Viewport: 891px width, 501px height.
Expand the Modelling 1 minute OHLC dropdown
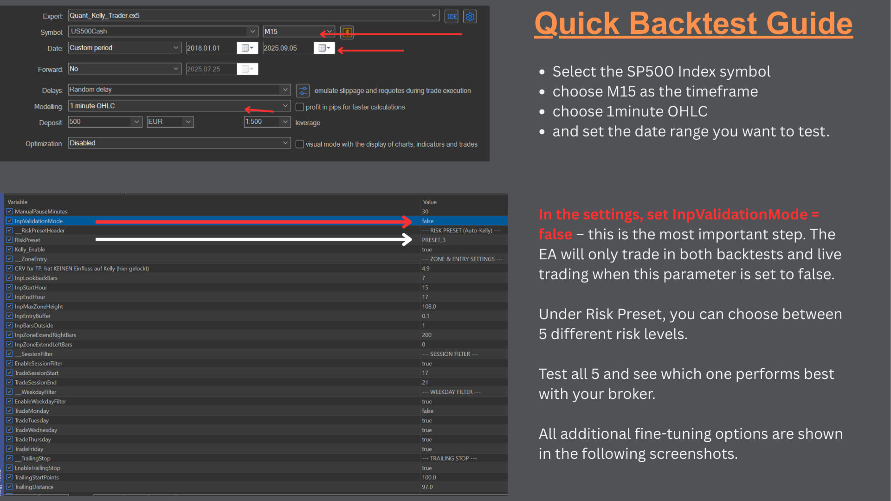[285, 106]
